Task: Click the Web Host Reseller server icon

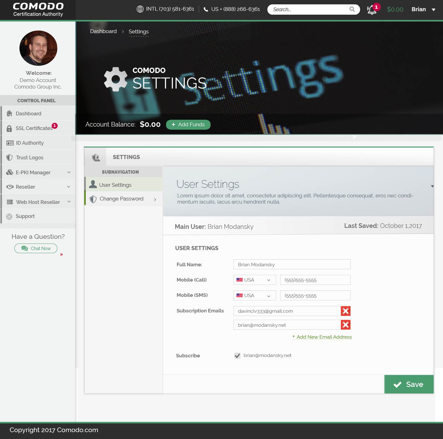Action: click(x=10, y=202)
